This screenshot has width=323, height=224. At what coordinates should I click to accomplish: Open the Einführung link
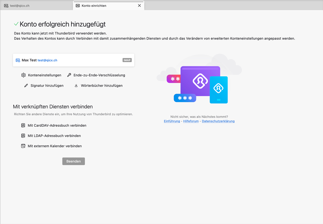coord(172,121)
